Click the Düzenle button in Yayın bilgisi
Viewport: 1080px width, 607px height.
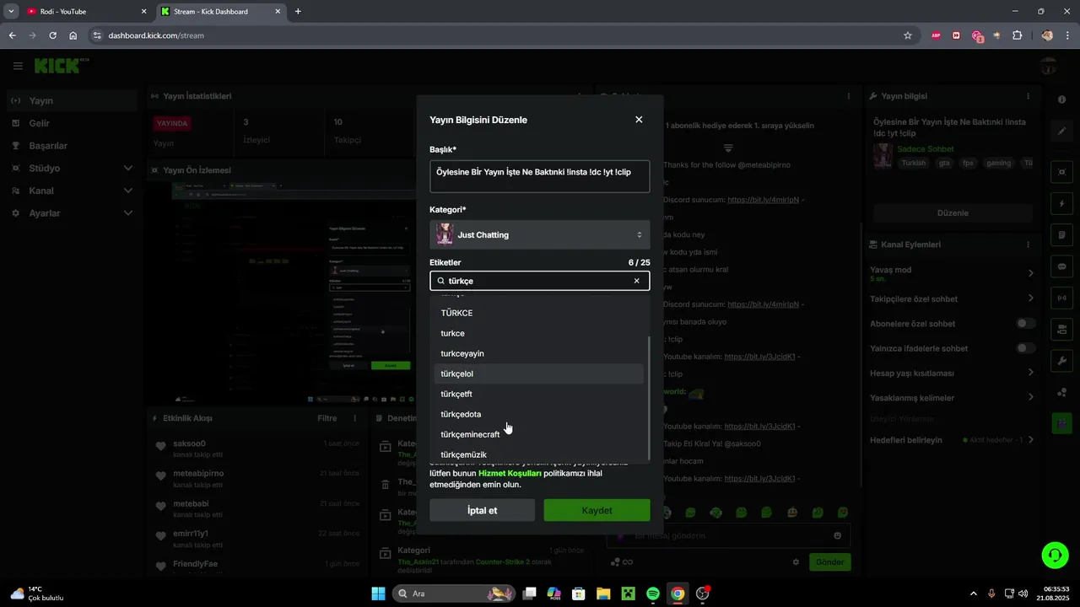[953, 213]
